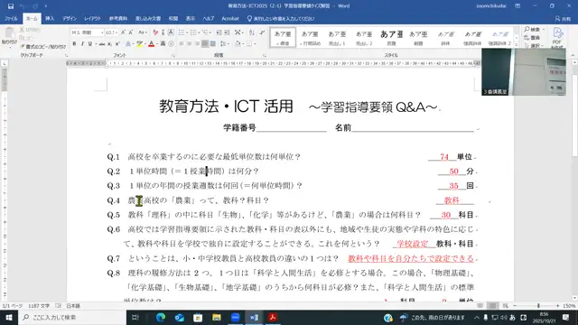Toggle Bold formatting

pos(74,44)
